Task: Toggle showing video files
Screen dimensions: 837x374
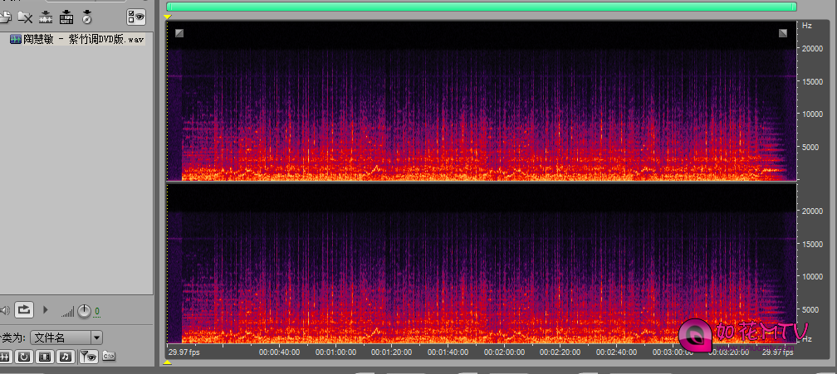Action: tap(45, 357)
